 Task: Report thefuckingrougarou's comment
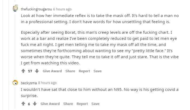pyautogui.click(x=84, y=71)
